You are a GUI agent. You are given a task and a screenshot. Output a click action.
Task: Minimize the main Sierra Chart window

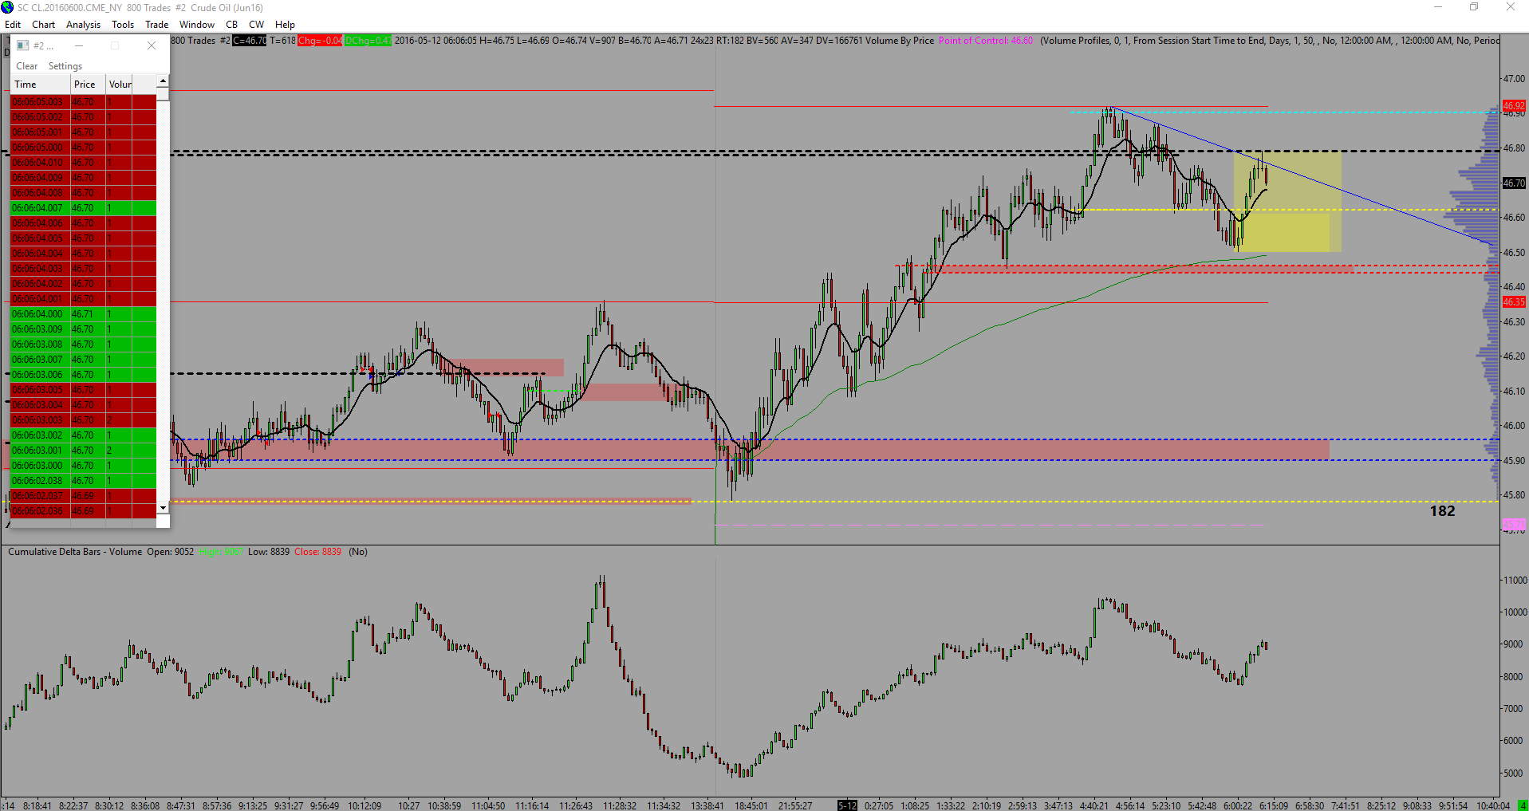pyautogui.click(x=1438, y=7)
